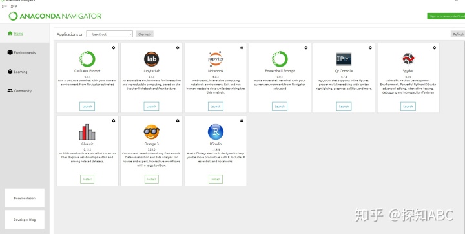The width and height of the screenshot is (465, 234).
Task: Launch Powershell Prompt
Action: coord(280,106)
